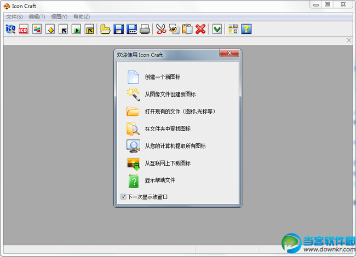The width and height of the screenshot is (356, 257).
Task: Click the printer icon in toolbar
Action: point(145,29)
